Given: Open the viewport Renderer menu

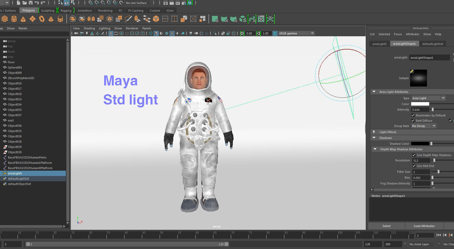Looking at the screenshot, I should tap(132, 28).
